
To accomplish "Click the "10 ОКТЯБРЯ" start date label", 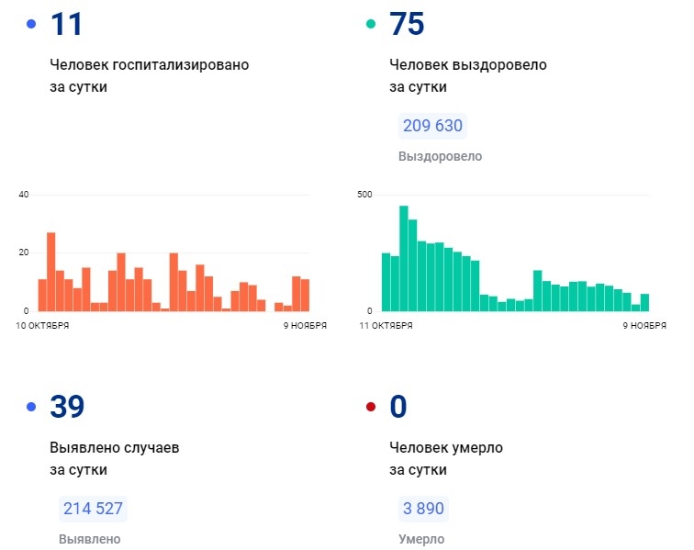I will (x=43, y=326).
